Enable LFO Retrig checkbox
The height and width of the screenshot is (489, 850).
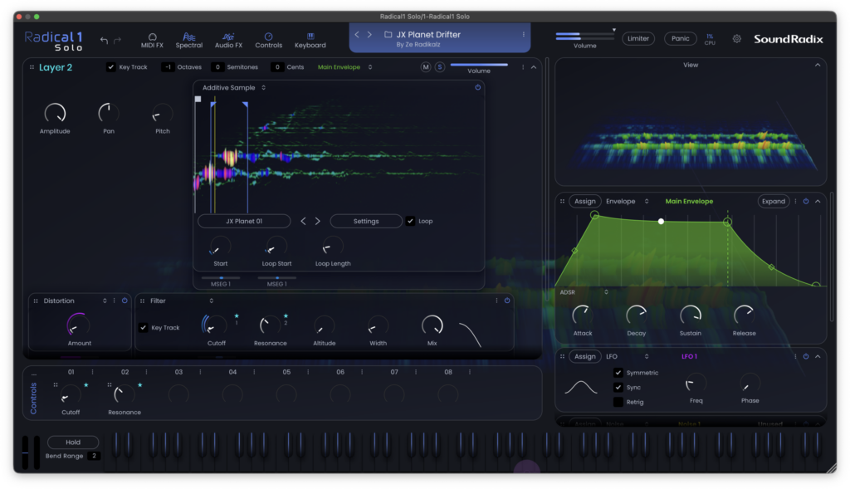click(x=618, y=402)
